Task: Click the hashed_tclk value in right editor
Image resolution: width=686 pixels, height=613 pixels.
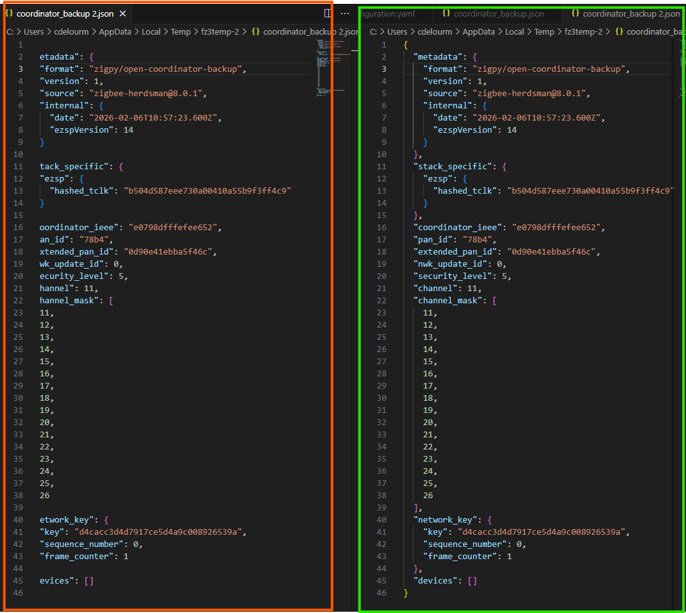Action: [x=590, y=191]
